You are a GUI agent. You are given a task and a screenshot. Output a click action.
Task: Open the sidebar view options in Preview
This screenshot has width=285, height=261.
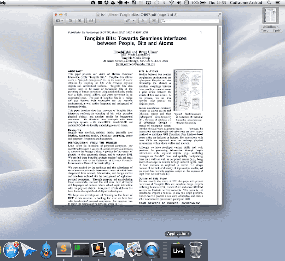click(x=59, y=20)
